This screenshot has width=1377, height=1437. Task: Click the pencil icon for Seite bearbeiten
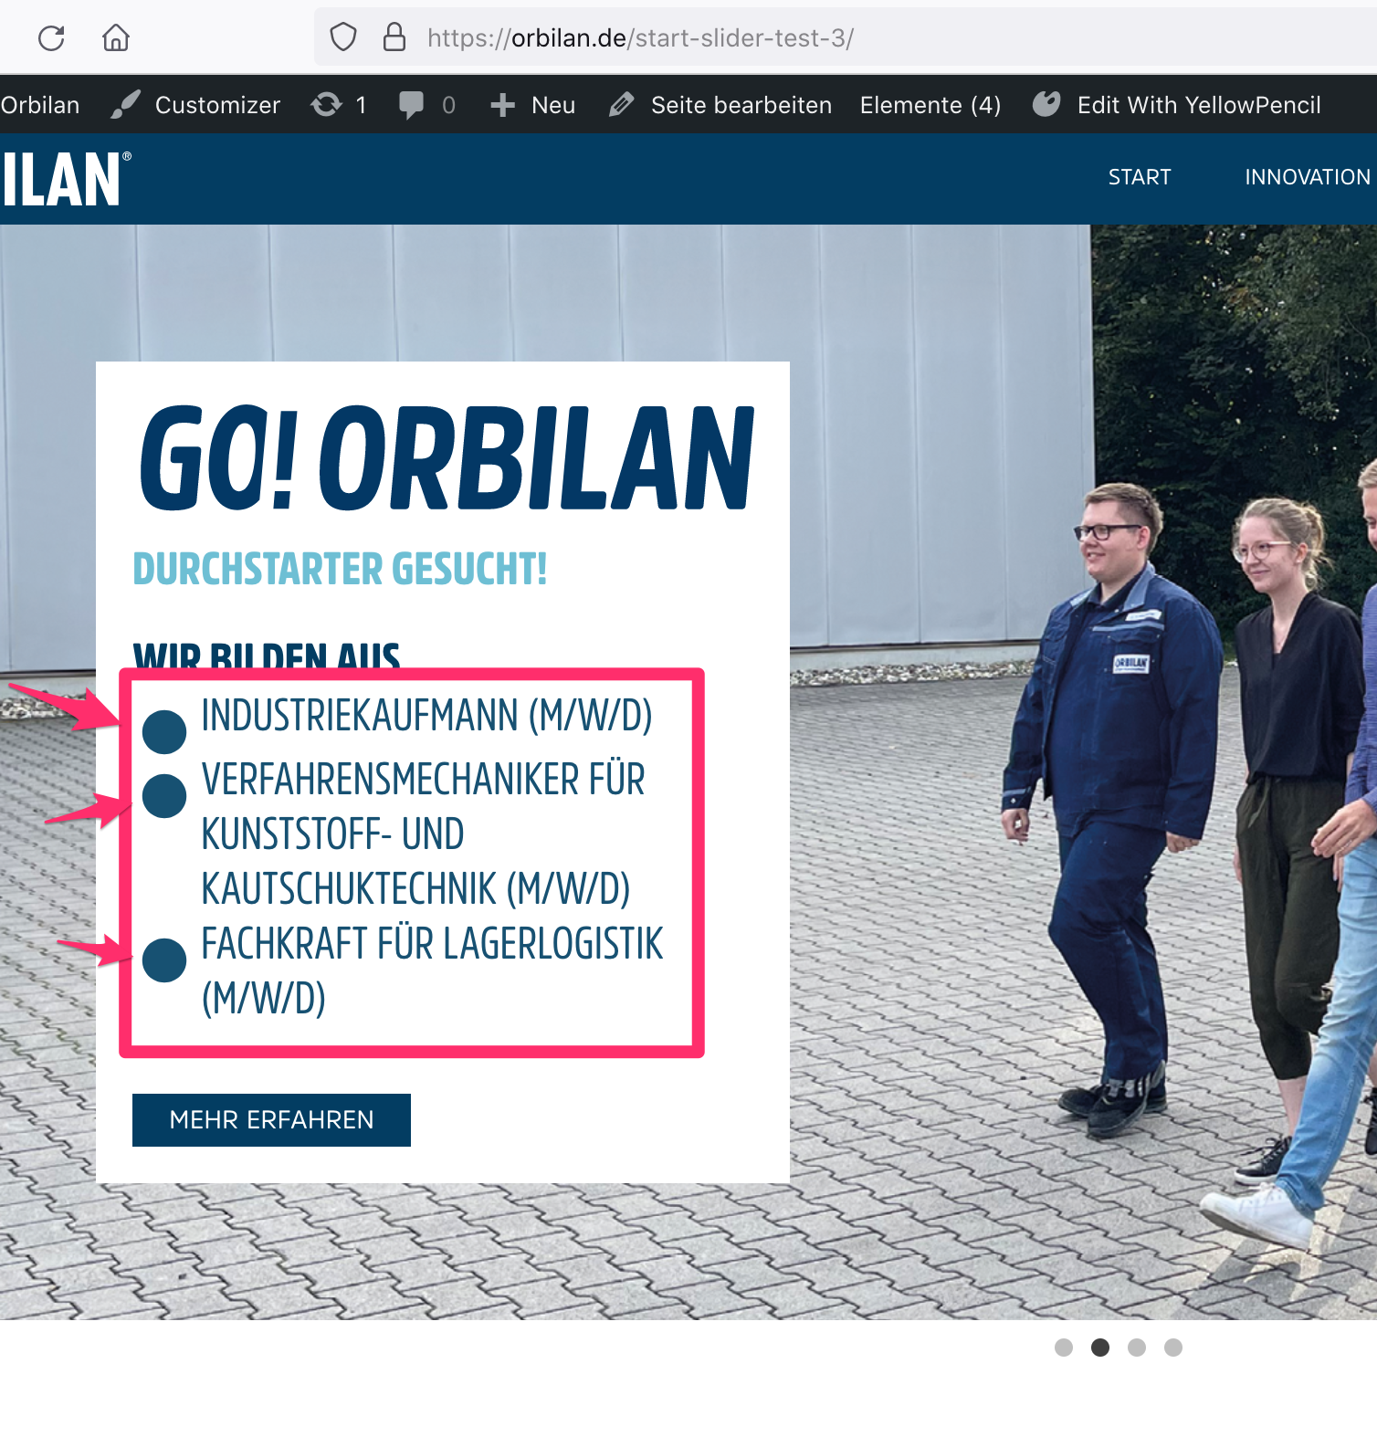click(621, 105)
